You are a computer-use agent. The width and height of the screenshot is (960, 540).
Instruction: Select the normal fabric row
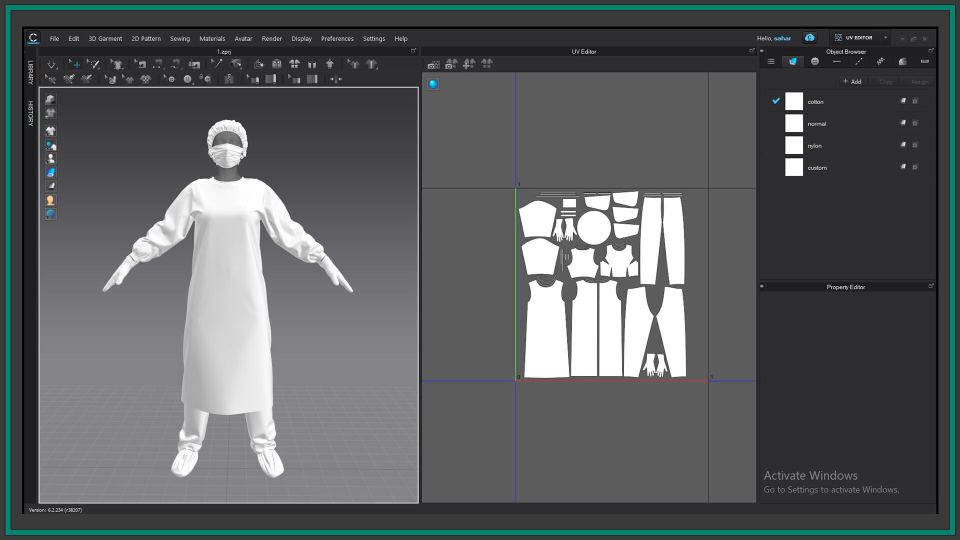click(848, 123)
